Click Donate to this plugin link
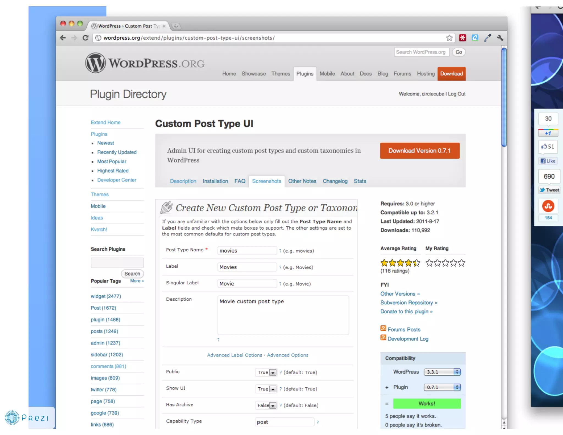563x435 pixels. tap(406, 311)
